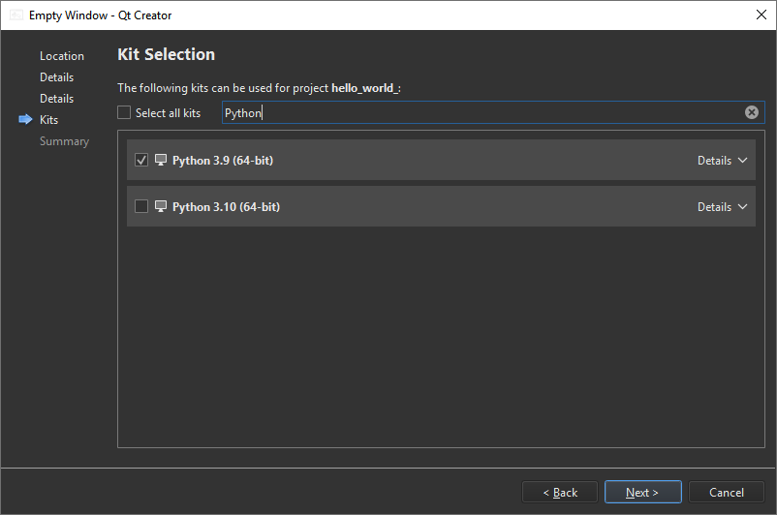Expand Details for Python 3.9 kit
777x515 pixels.
tap(722, 161)
